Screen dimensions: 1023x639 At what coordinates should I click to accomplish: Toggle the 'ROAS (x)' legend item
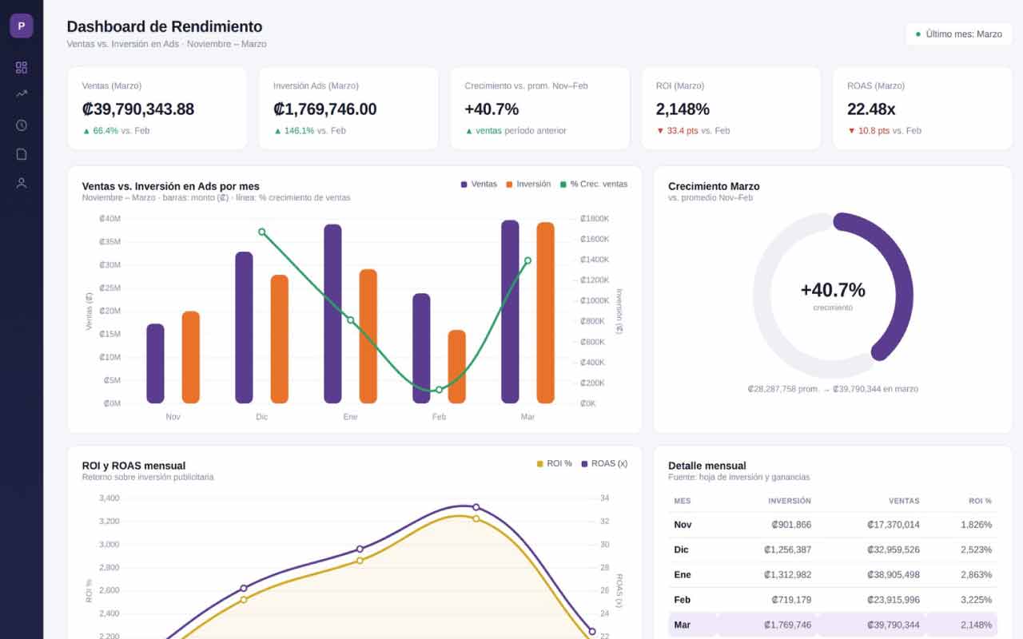pyautogui.click(x=604, y=464)
